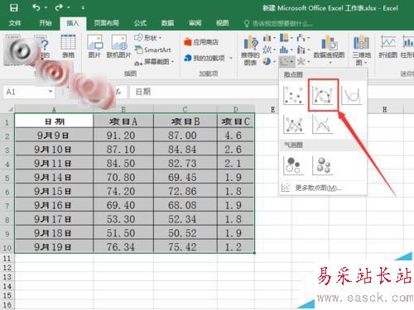This screenshot has height=310, width=414.
Task: Choose scatter with straight lines only
Action: point(323,124)
